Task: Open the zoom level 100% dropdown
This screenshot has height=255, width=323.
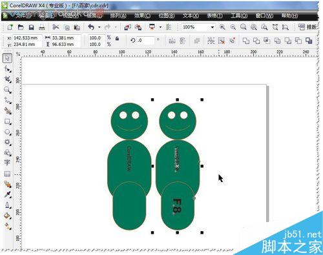Action: click(213, 27)
